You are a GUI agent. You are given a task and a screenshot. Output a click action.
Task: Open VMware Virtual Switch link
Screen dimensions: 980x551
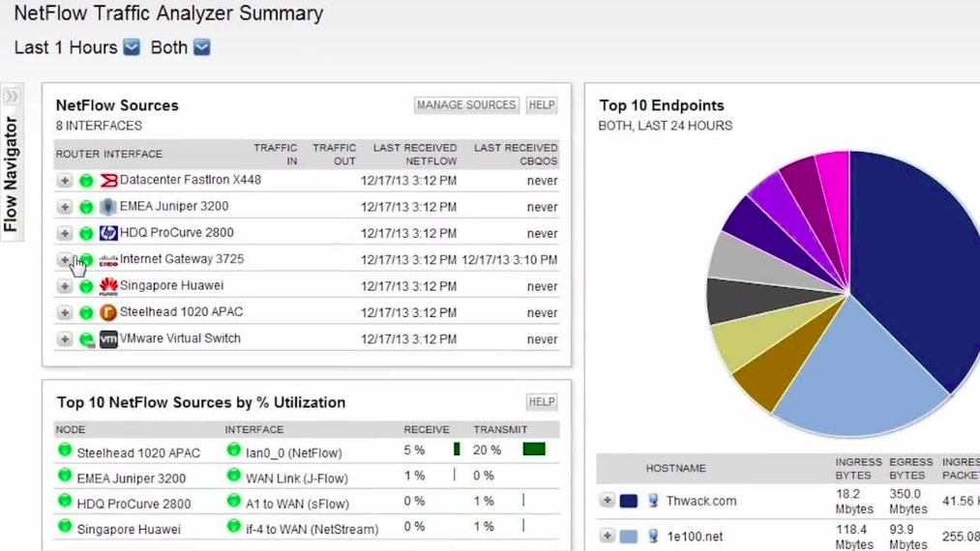(x=180, y=338)
